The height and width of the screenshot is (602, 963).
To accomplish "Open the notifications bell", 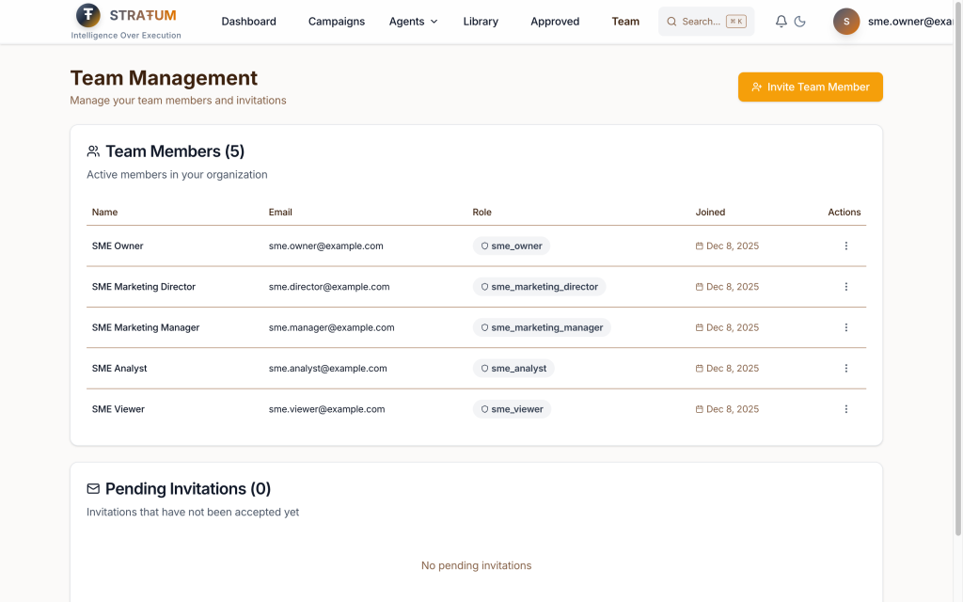I will (x=781, y=22).
